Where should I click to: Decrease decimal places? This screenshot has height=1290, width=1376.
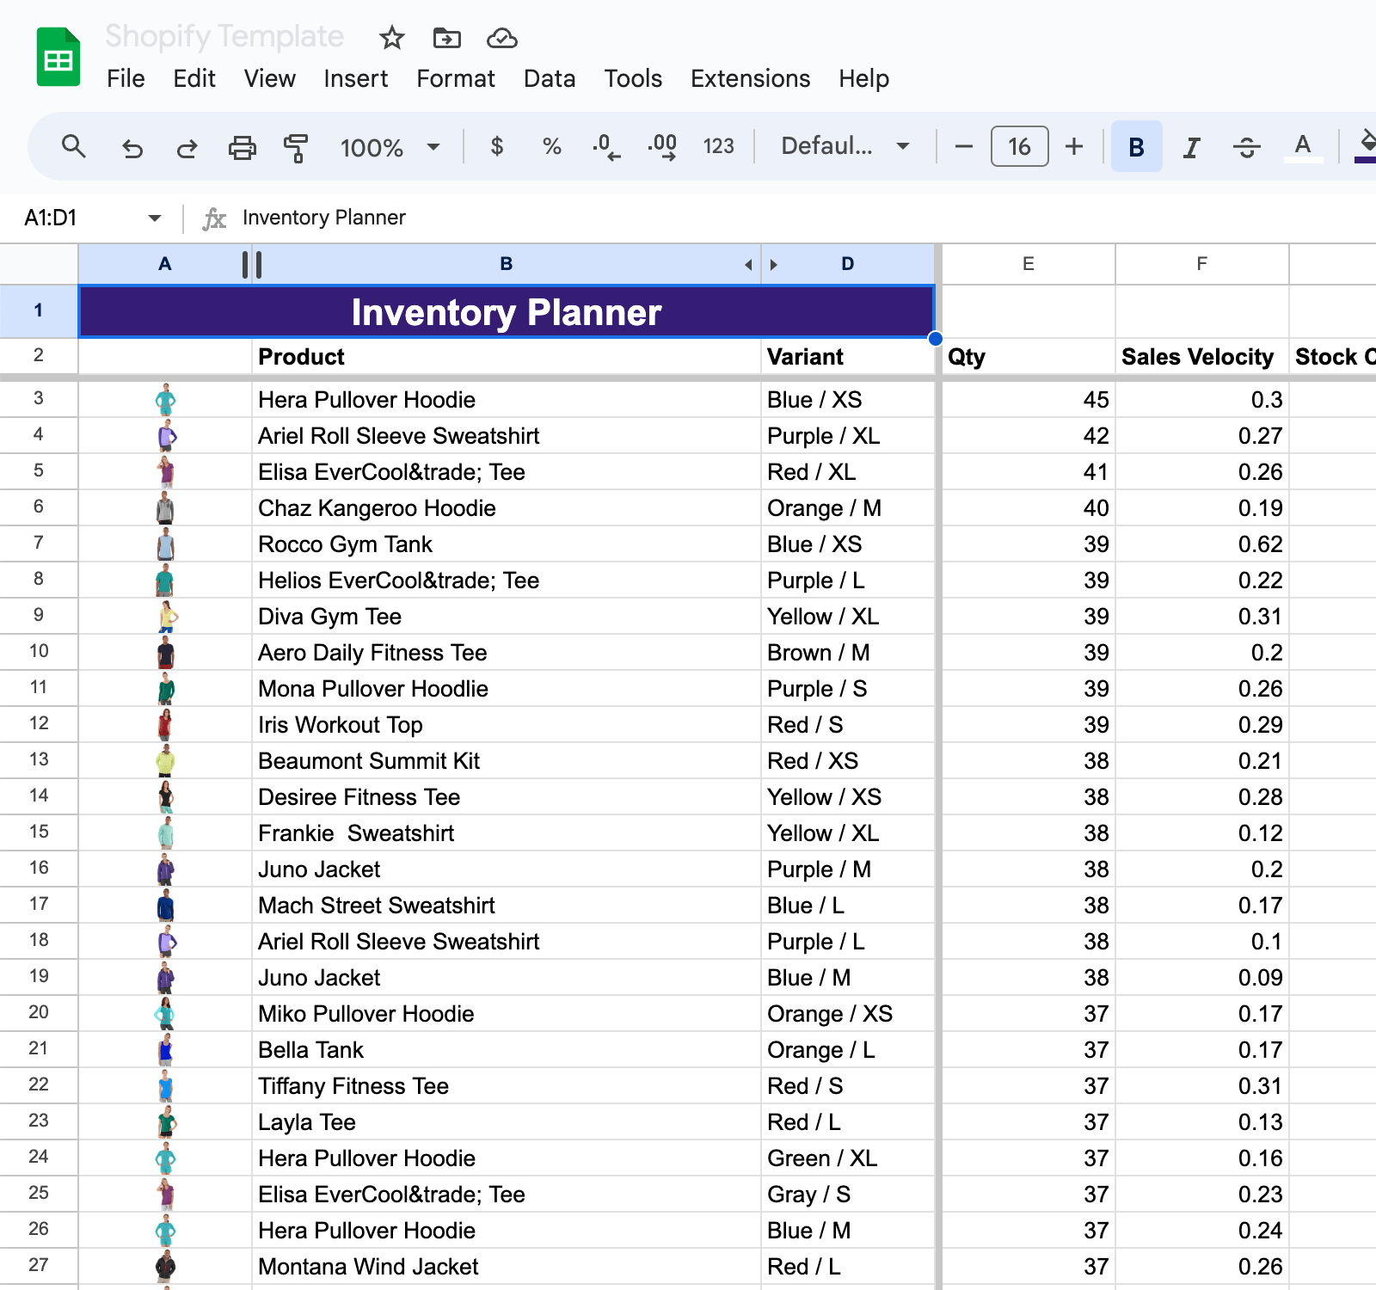click(607, 147)
